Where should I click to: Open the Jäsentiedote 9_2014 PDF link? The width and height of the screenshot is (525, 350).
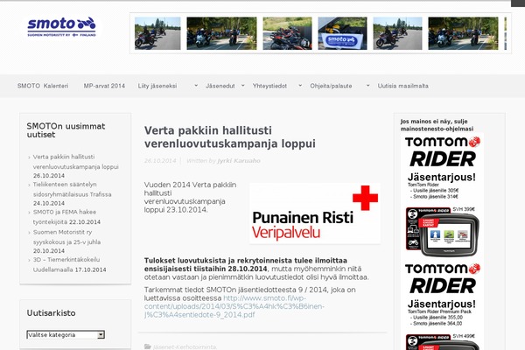click(234, 306)
